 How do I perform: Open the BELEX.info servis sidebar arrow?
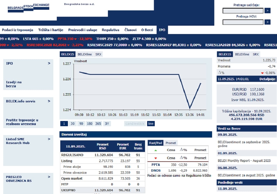click(x=49, y=101)
